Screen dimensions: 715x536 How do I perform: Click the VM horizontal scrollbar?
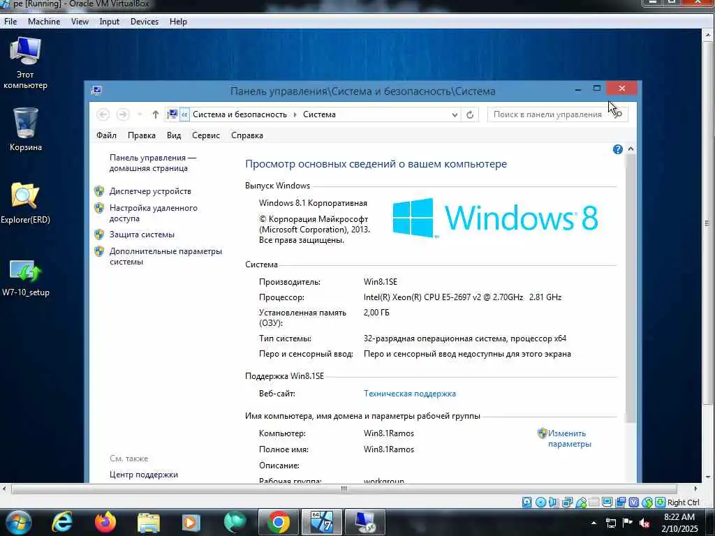tap(344, 489)
